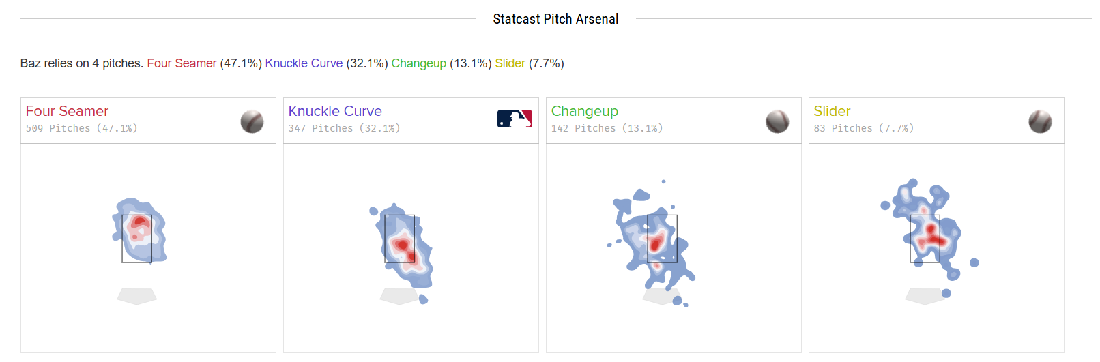Click the Changeup baseball icon
1100x362 pixels.
[x=777, y=121]
